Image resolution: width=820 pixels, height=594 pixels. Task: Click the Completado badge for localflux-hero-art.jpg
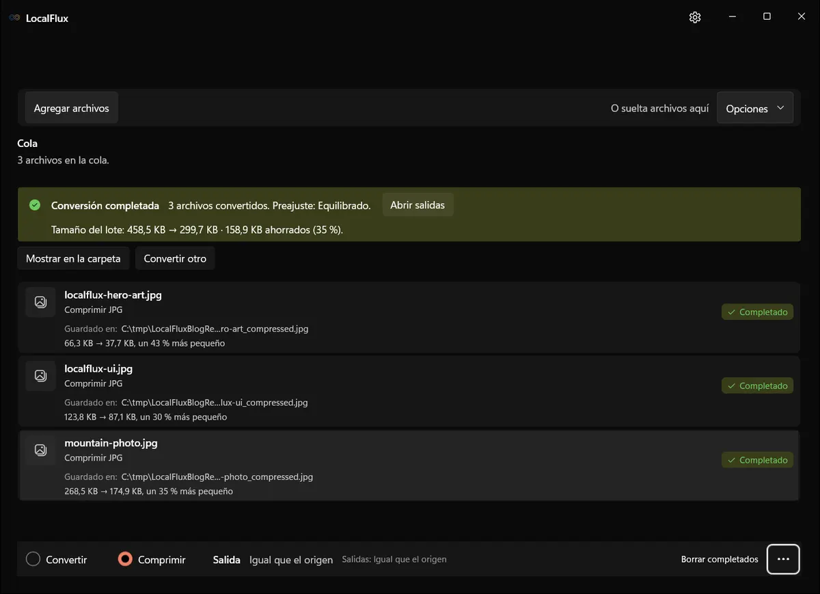tap(757, 312)
